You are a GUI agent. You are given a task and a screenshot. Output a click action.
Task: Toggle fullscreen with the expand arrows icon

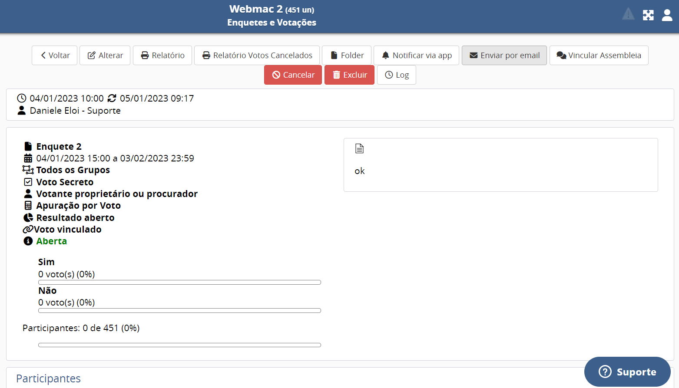648,15
